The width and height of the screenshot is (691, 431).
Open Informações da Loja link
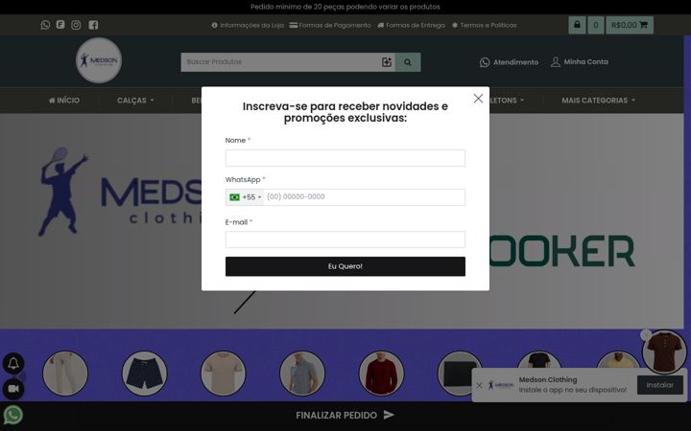[248, 25]
